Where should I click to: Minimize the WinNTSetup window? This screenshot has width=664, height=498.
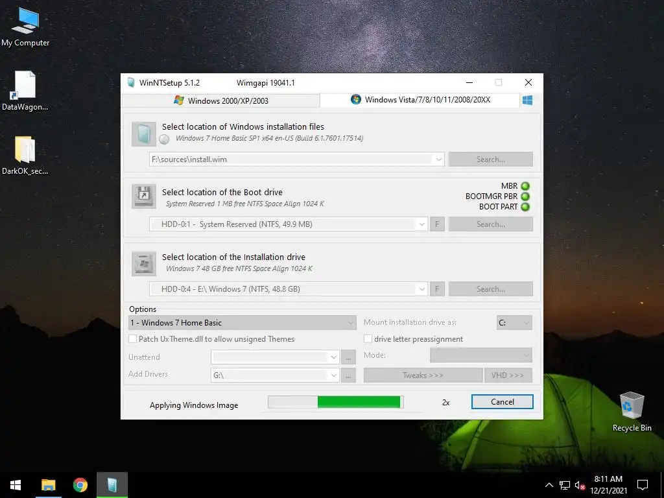click(x=469, y=82)
